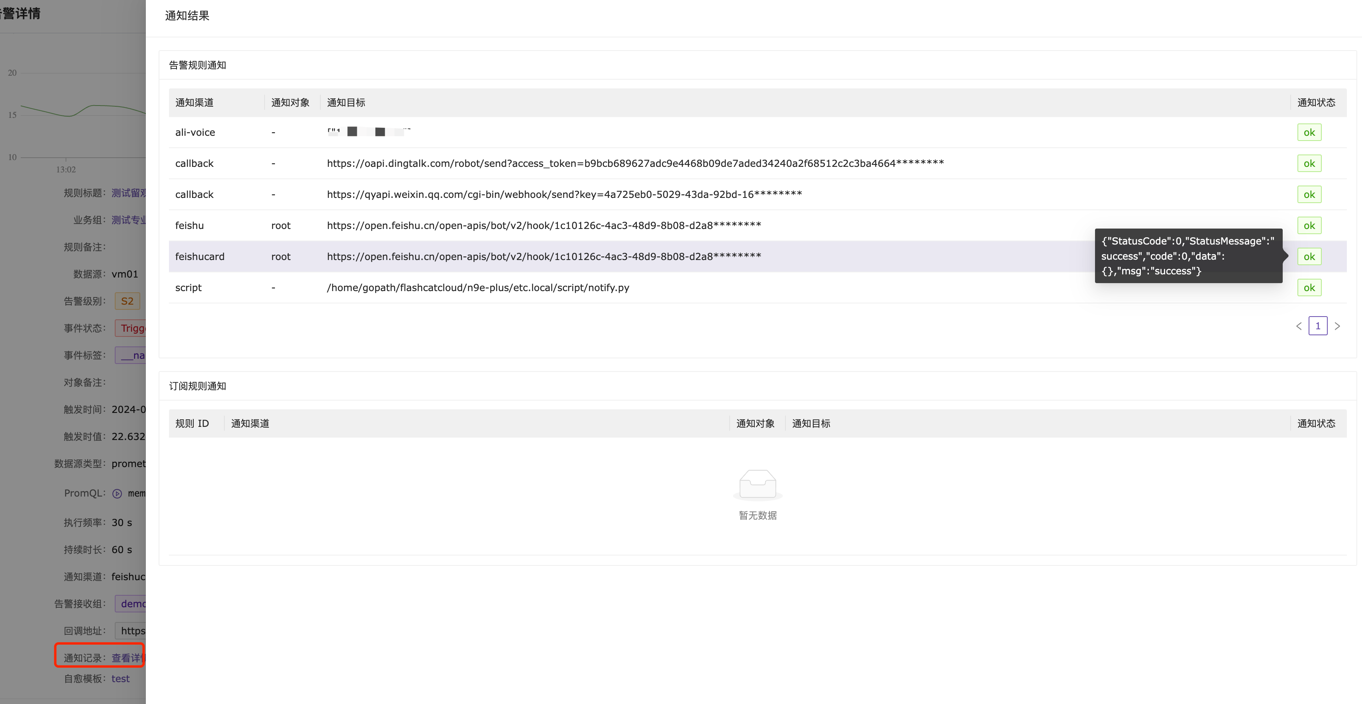Click the notify.py script path

coord(478,288)
